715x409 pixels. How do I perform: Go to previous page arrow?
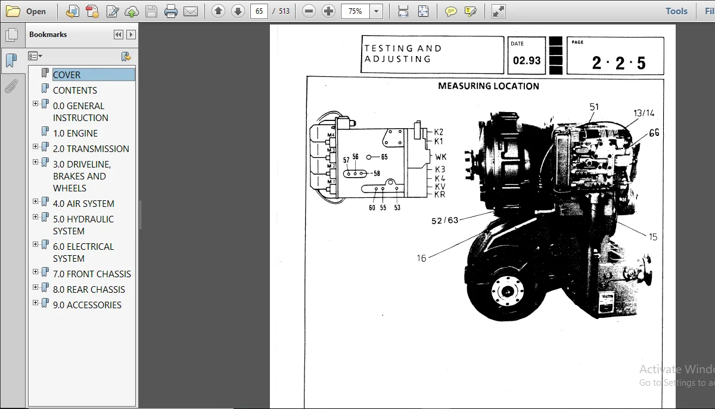click(218, 11)
